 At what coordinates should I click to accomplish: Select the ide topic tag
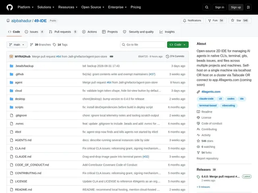(242, 99)
